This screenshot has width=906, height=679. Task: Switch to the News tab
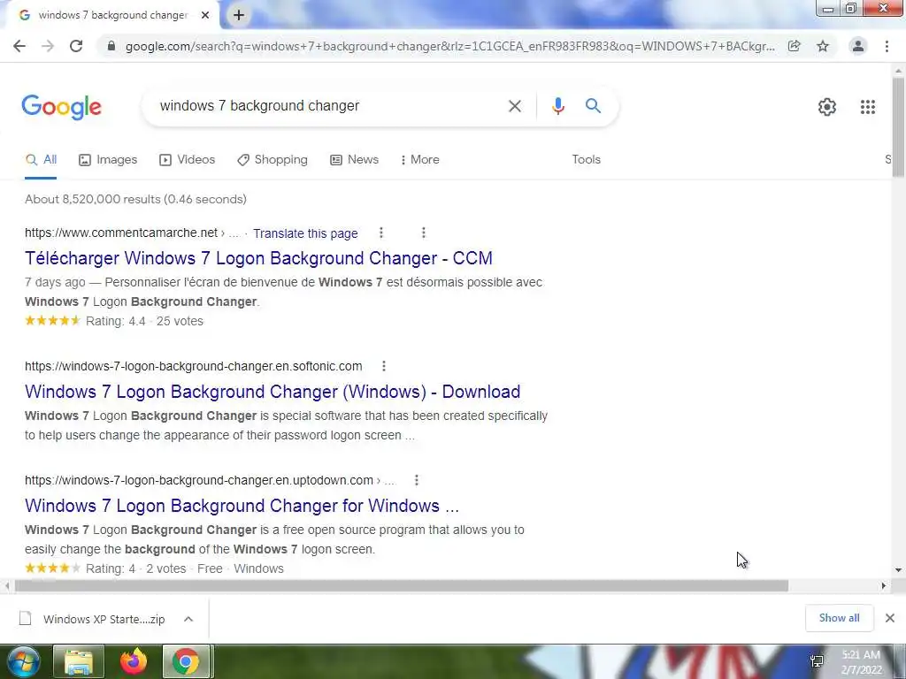354,160
